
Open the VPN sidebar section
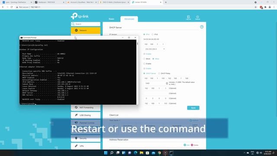coord(86,146)
